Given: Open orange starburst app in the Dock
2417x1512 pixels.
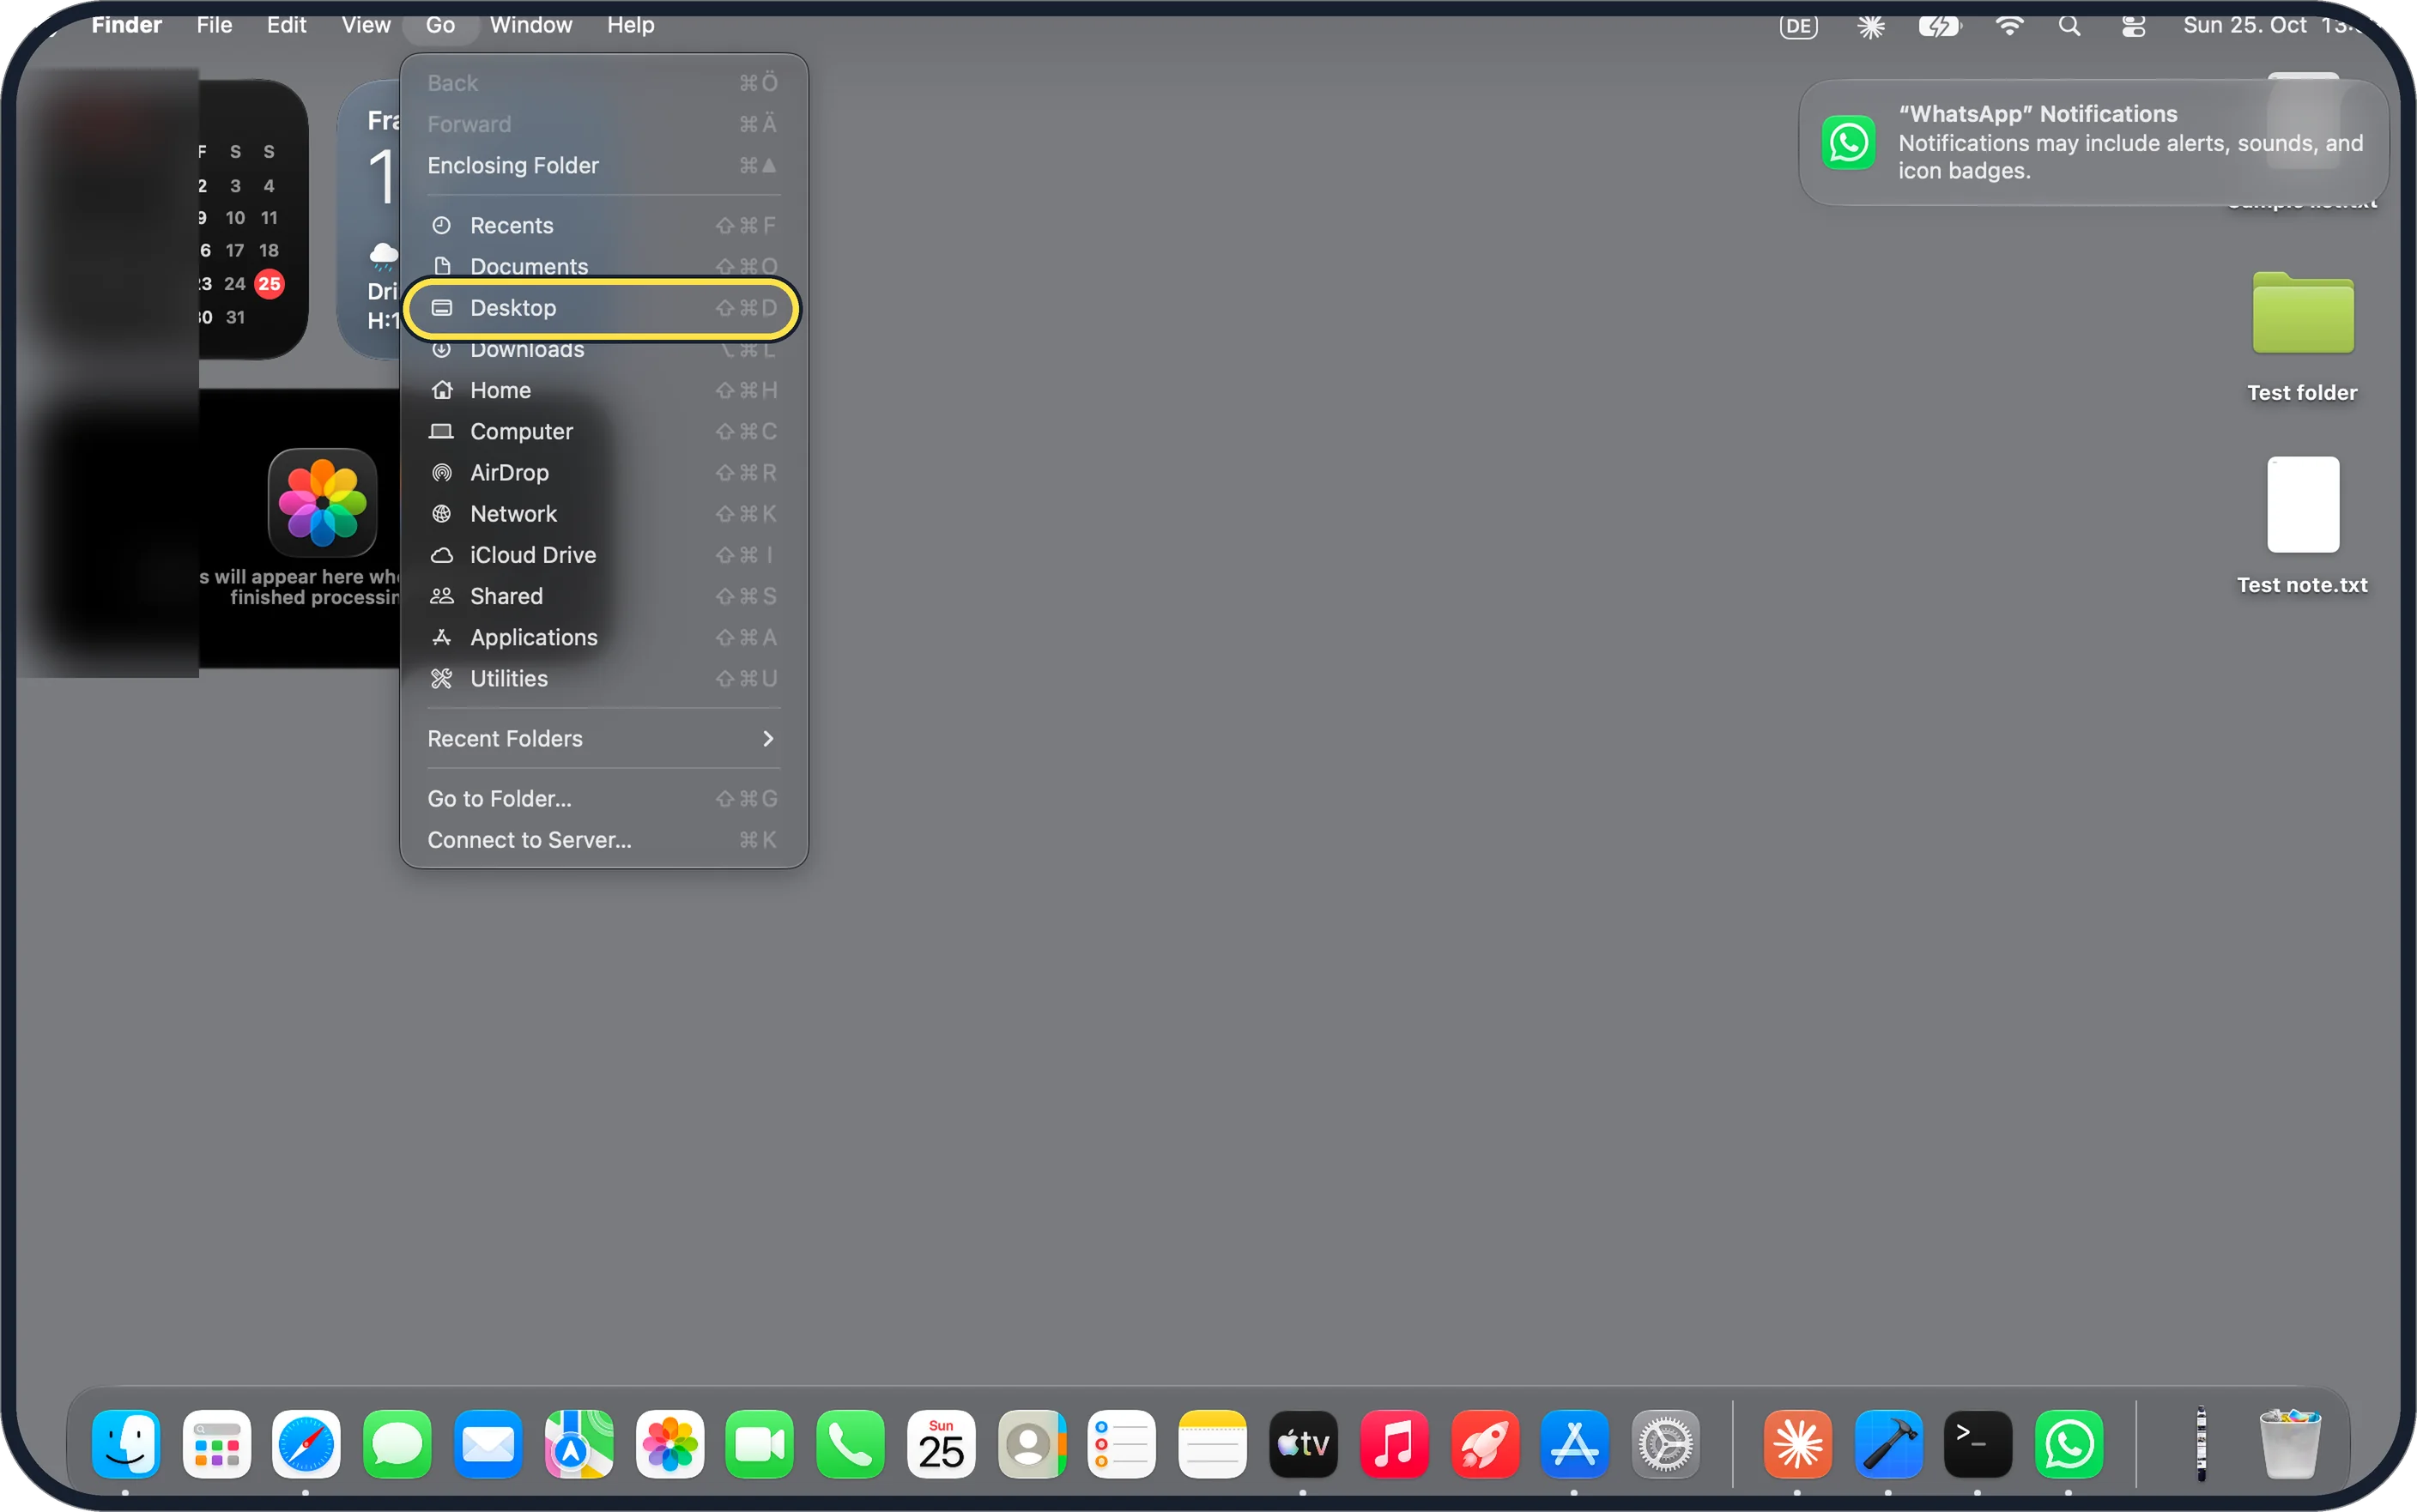Looking at the screenshot, I should (1798, 1444).
